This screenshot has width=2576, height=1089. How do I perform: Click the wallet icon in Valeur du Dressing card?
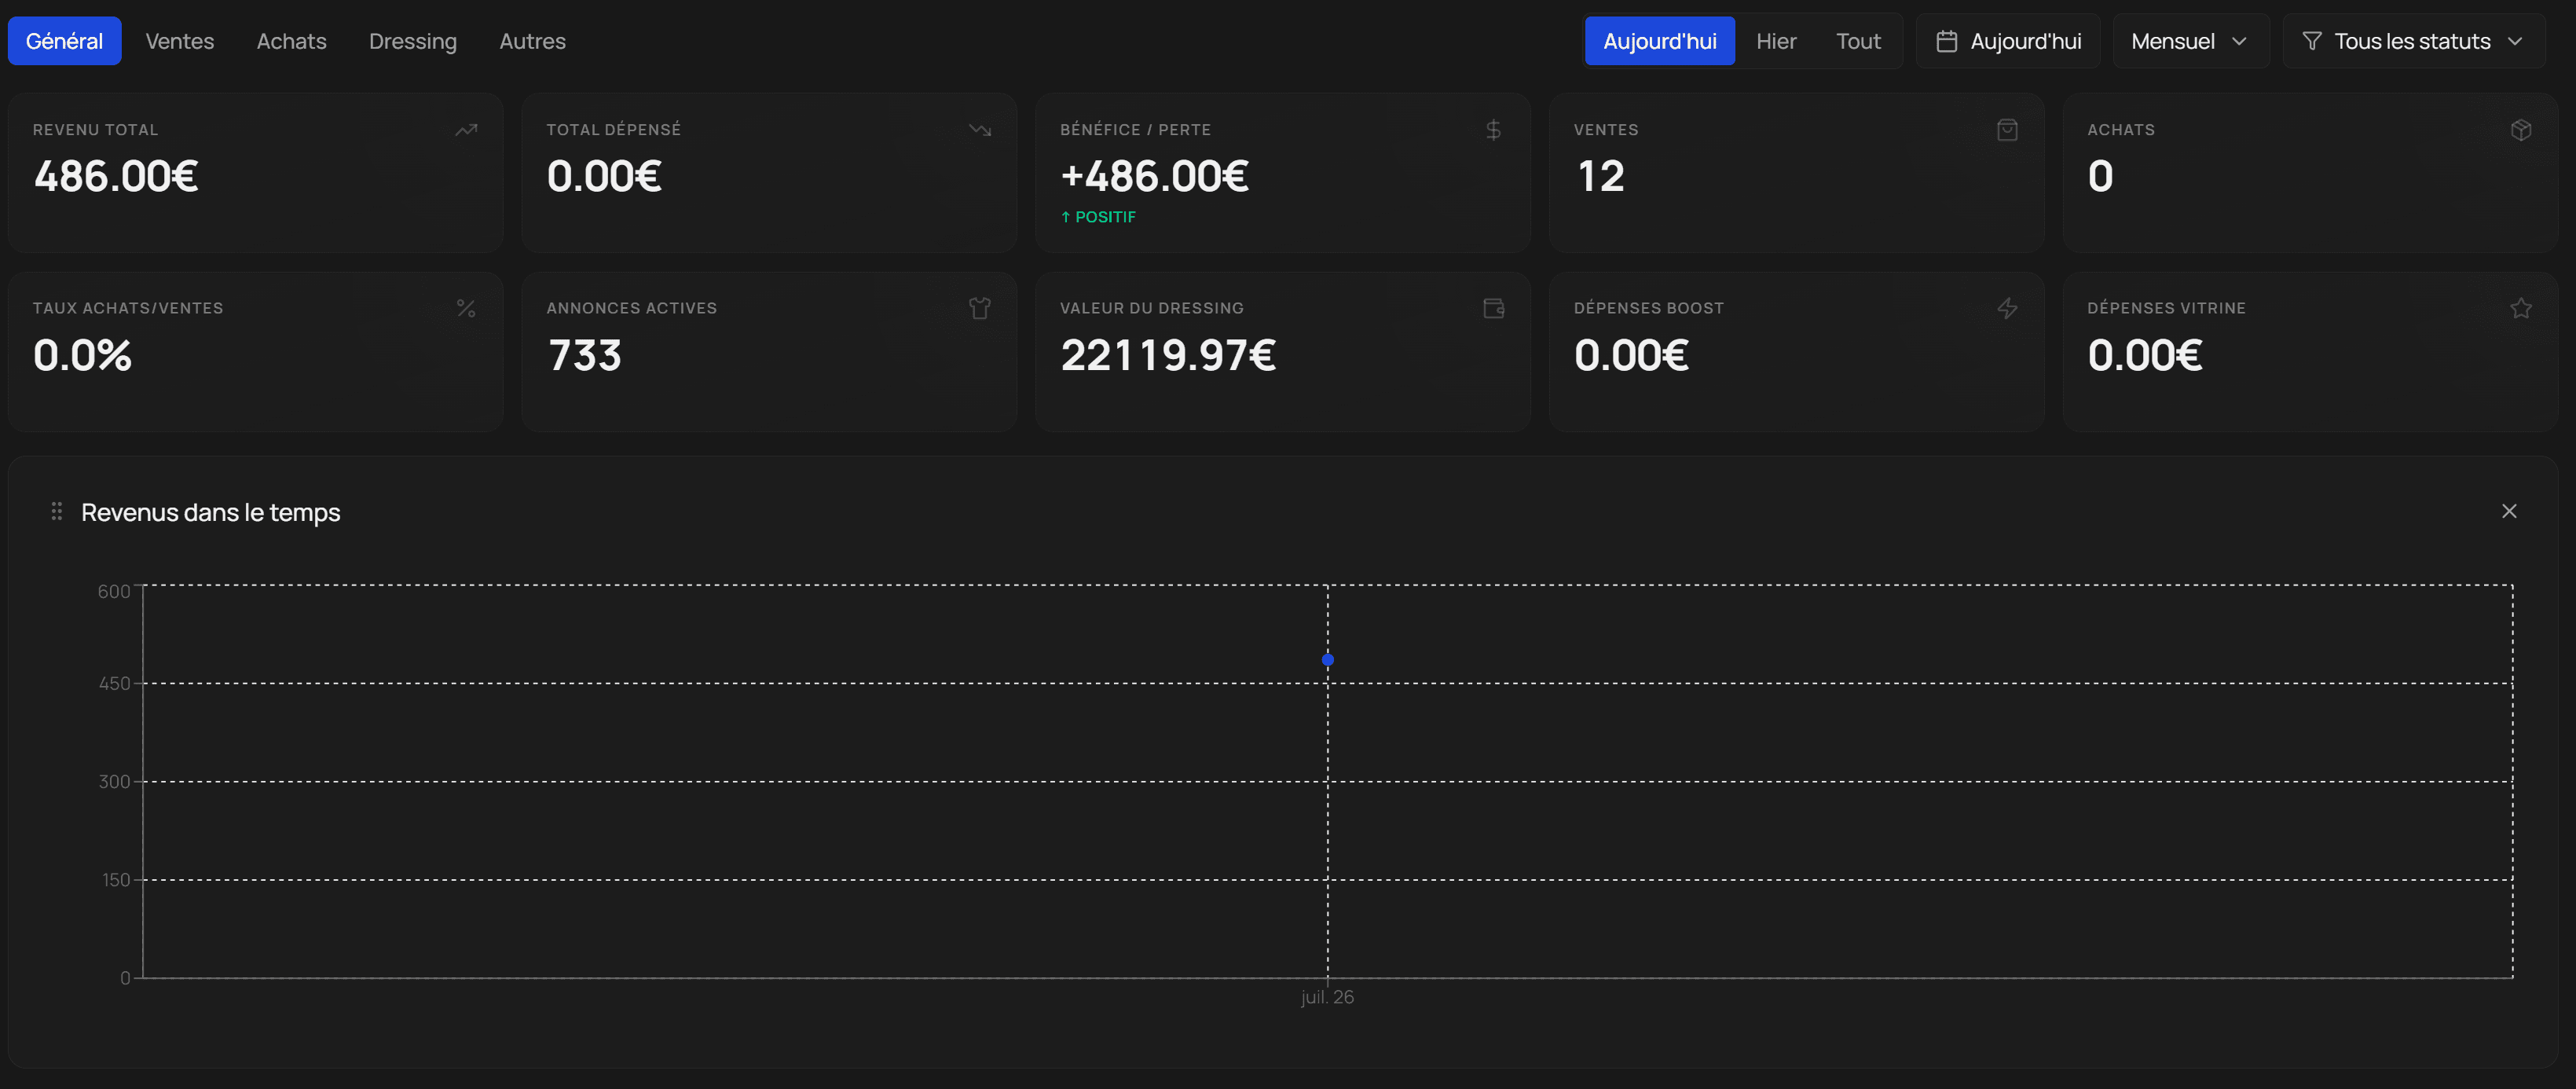pyautogui.click(x=1494, y=308)
